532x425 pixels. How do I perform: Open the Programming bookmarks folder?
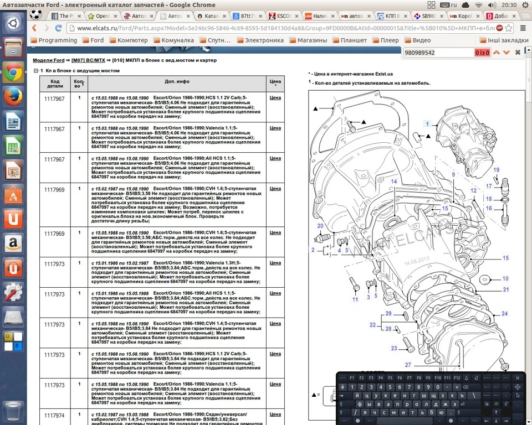click(x=54, y=40)
